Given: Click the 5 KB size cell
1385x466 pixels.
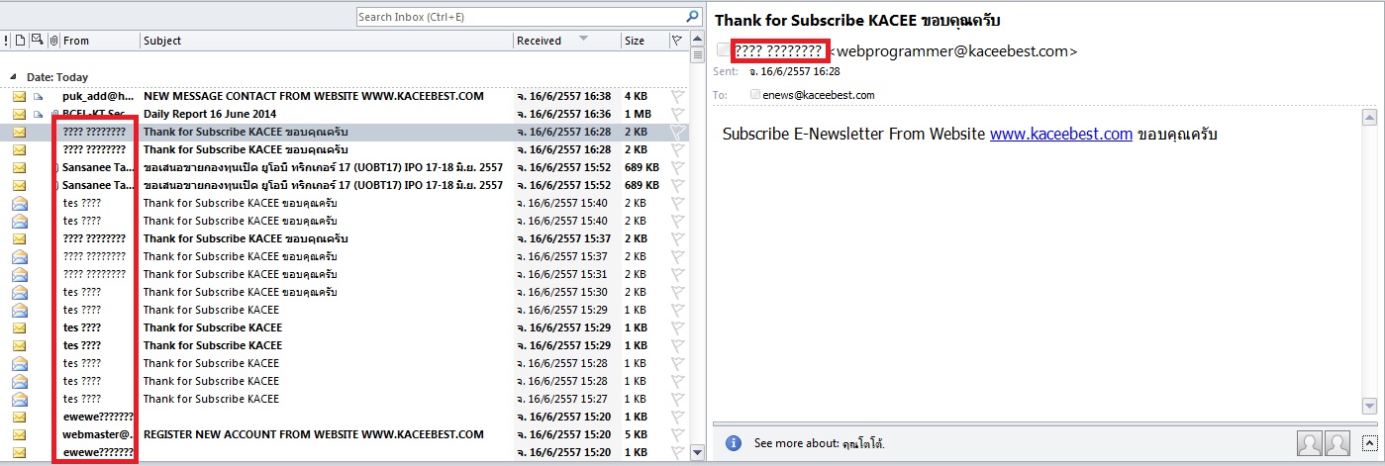Looking at the screenshot, I should [636, 434].
